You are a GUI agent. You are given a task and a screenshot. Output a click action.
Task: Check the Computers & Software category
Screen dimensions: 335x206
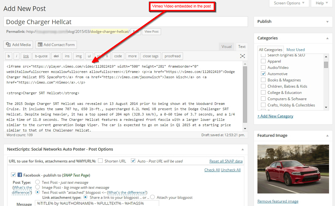(x=263, y=99)
